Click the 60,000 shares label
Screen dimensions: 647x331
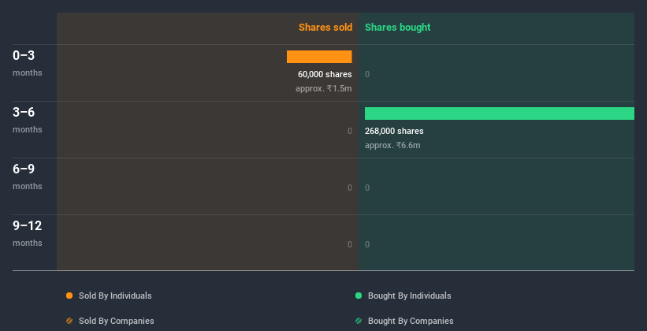point(325,74)
